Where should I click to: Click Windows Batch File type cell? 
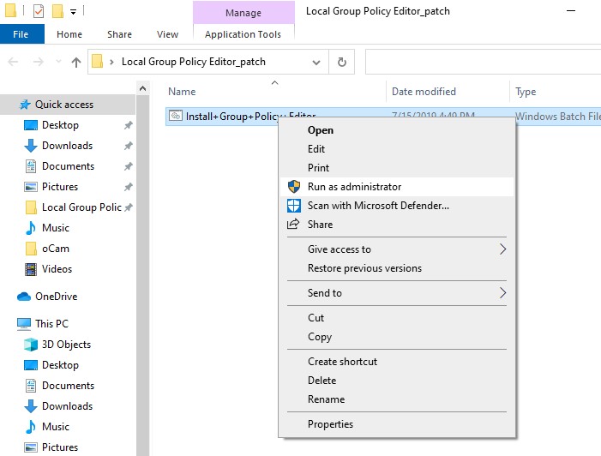(x=557, y=116)
